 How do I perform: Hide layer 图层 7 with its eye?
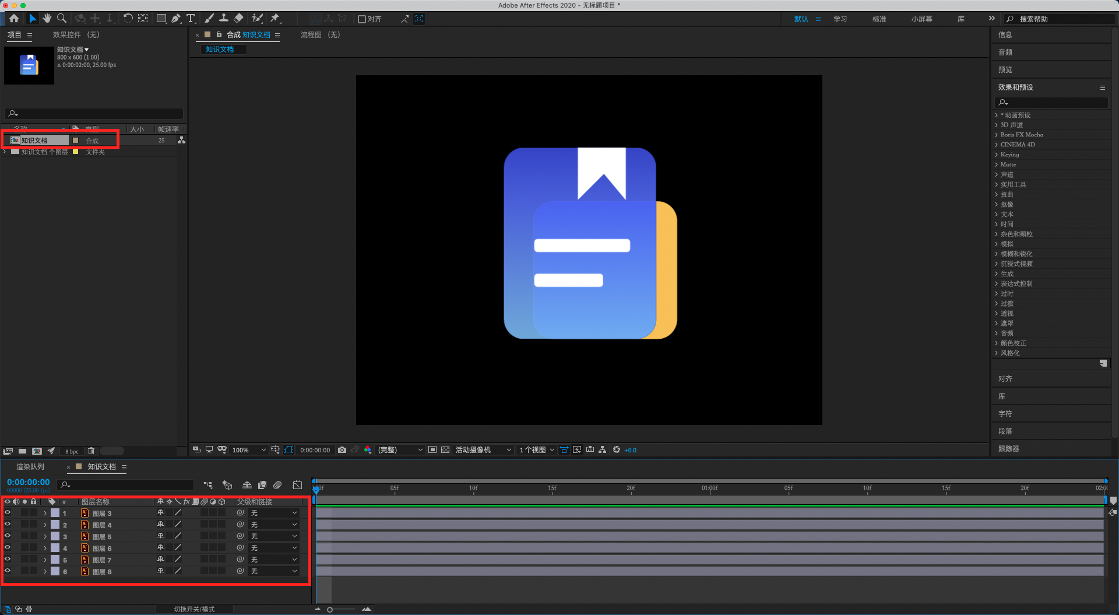tap(8, 559)
